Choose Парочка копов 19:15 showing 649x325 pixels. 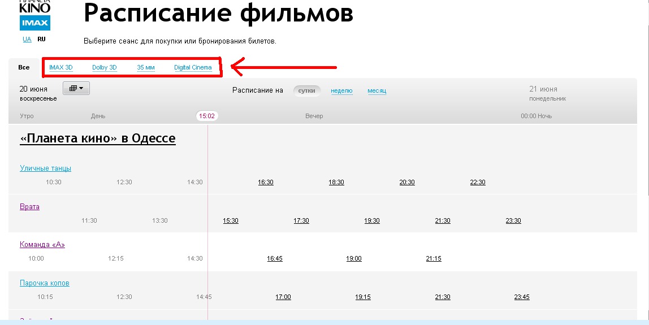tap(363, 297)
